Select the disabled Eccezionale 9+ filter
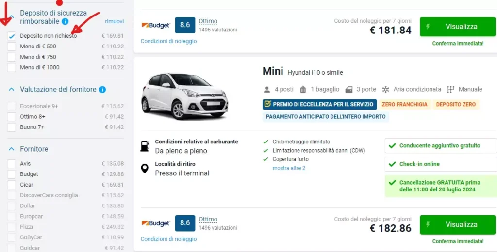 pyautogui.click(x=12, y=106)
